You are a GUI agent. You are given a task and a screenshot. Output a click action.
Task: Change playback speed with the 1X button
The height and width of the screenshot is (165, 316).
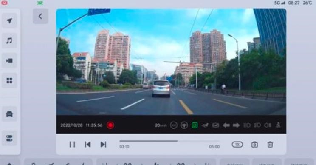click(237, 145)
